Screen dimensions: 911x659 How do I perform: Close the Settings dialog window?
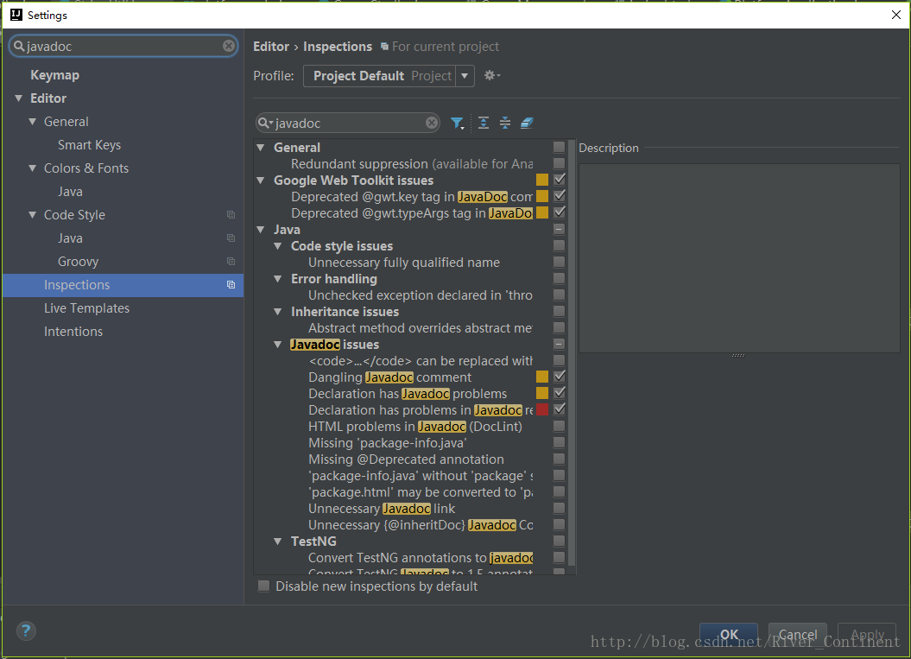(896, 15)
